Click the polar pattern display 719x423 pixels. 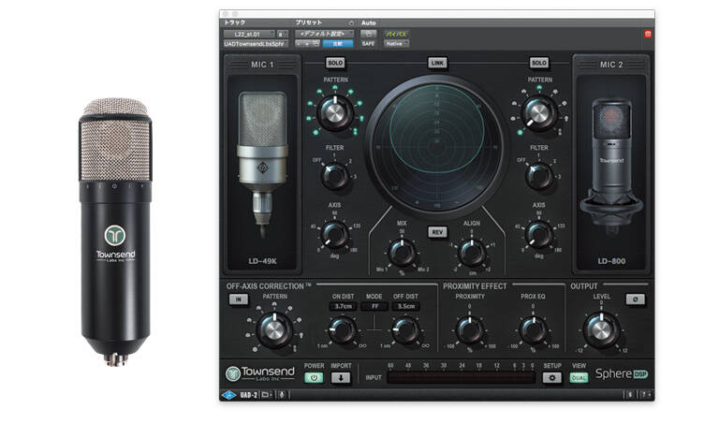click(x=436, y=147)
